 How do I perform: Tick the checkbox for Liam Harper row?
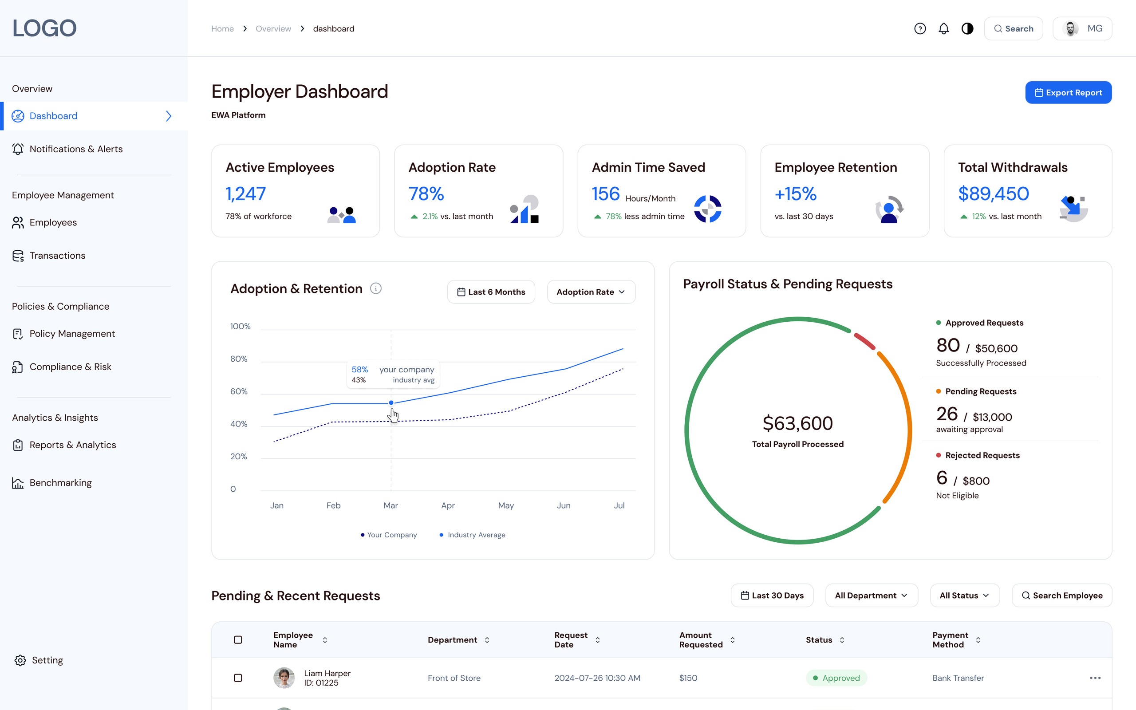pos(238,678)
